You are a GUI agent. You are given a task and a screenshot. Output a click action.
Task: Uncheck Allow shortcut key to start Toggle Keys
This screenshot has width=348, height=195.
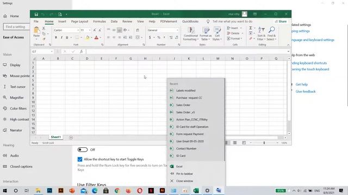(80, 159)
